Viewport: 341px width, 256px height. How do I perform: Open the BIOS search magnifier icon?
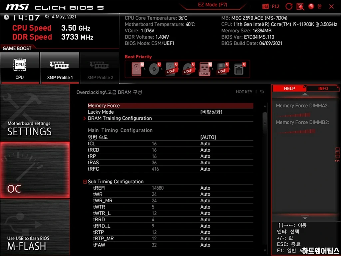click(x=300, y=7)
